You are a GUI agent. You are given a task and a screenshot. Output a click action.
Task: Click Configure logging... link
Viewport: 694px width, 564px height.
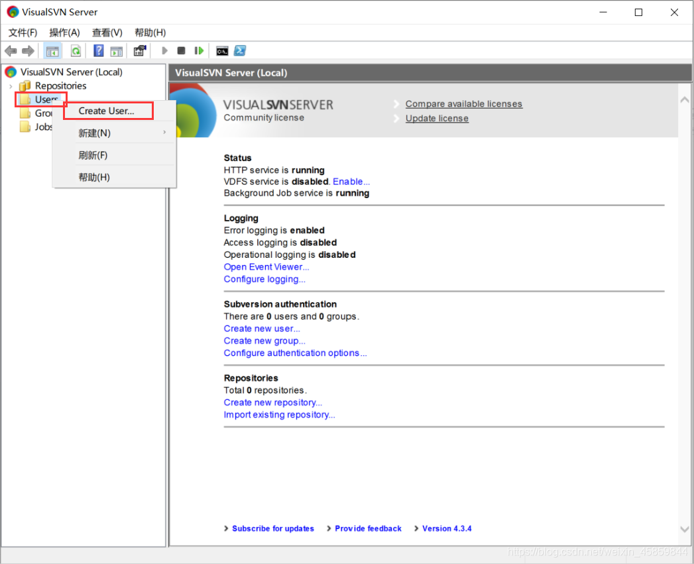coord(264,279)
